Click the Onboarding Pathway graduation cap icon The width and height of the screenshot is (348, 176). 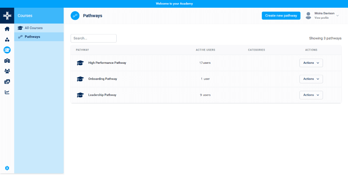(80, 79)
